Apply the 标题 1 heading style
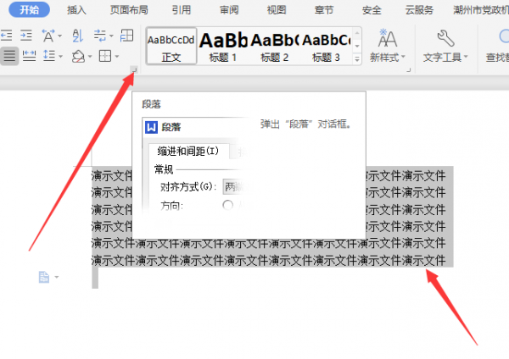 coord(223,46)
